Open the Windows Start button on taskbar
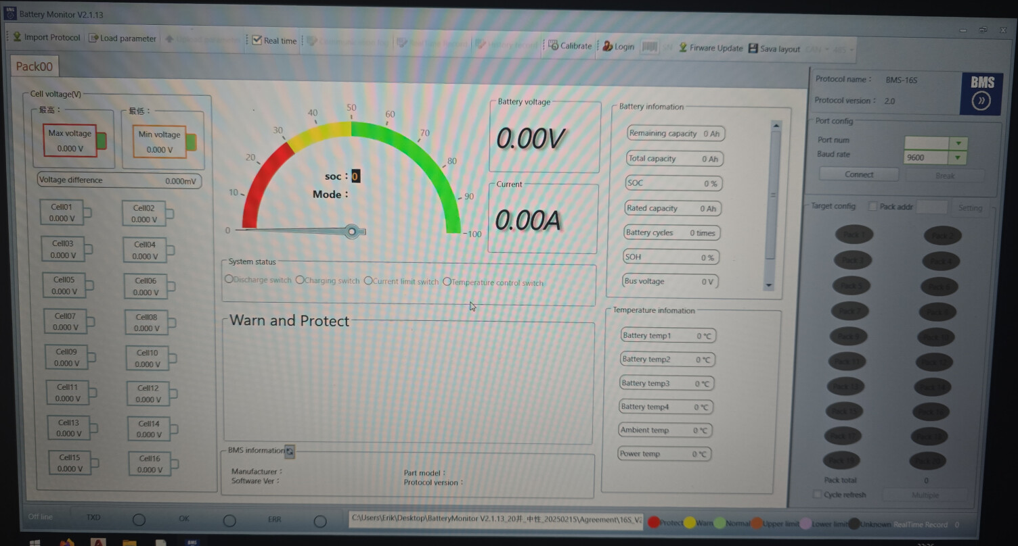The image size is (1018, 546). click(34, 542)
